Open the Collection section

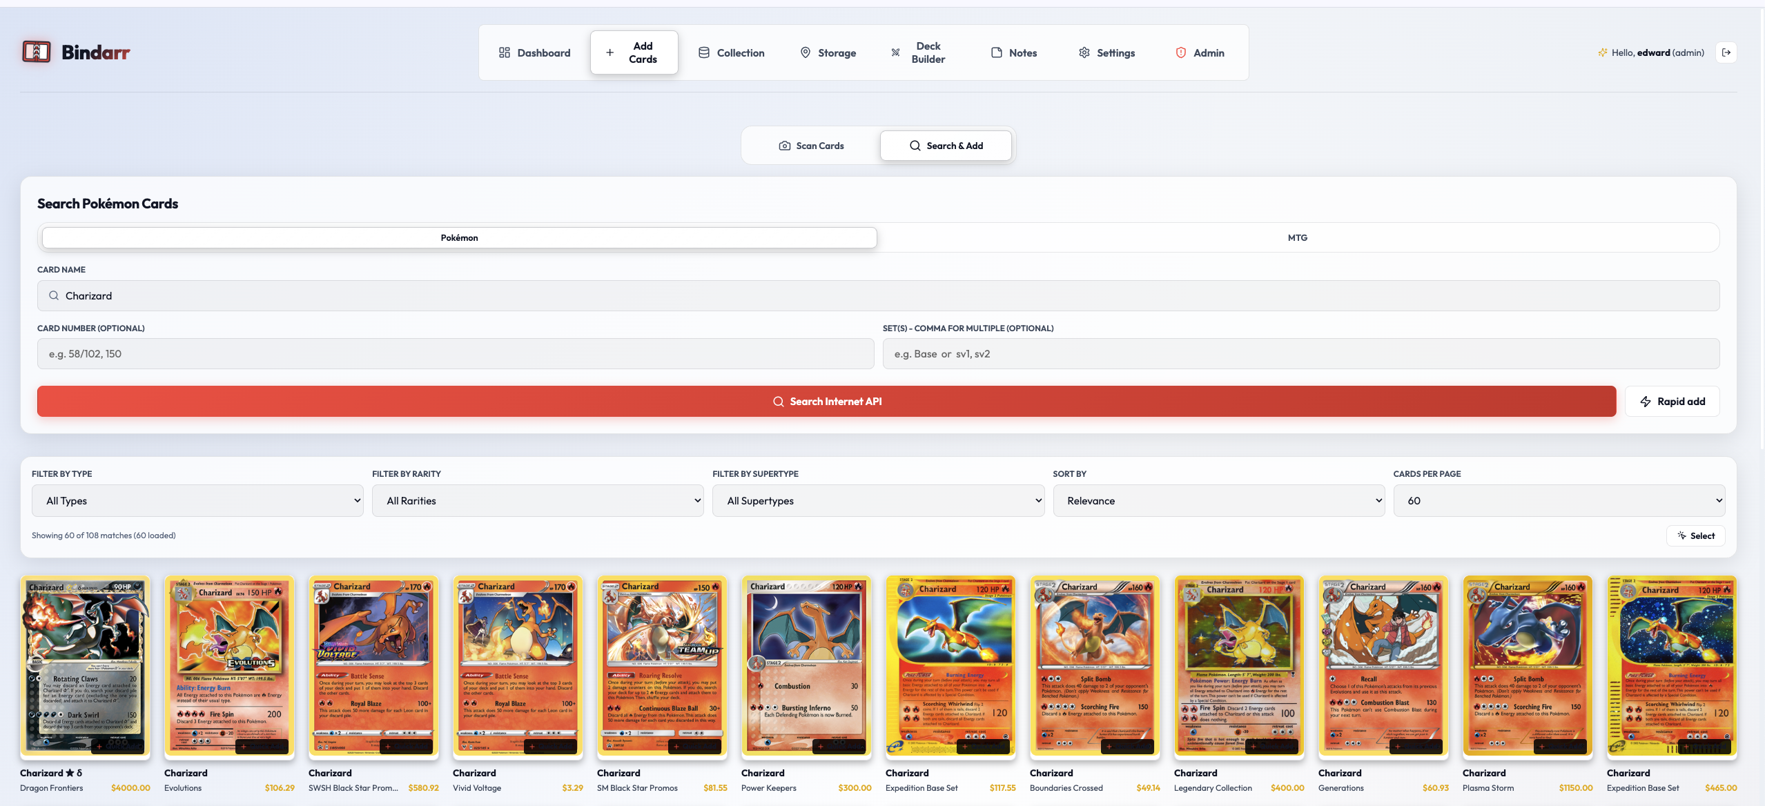[x=732, y=52]
